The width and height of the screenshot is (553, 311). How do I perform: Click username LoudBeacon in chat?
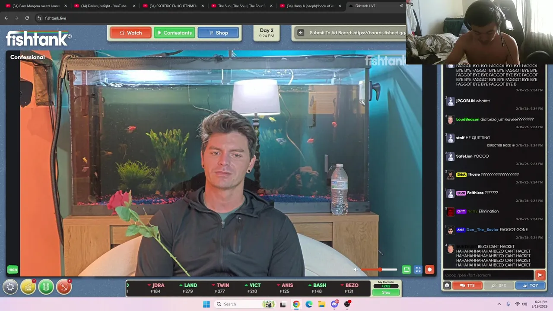[467, 119]
